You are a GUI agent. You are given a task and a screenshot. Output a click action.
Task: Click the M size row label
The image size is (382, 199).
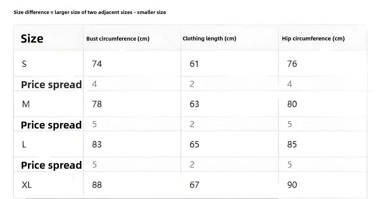[26, 104]
